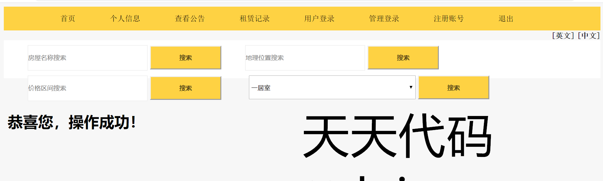This screenshot has height=181, width=603.
Task: Click 搜索 button beside location field
Action: click(x=403, y=58)
